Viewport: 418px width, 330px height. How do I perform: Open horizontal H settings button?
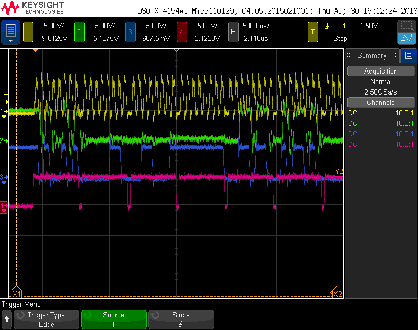point(233,32)
